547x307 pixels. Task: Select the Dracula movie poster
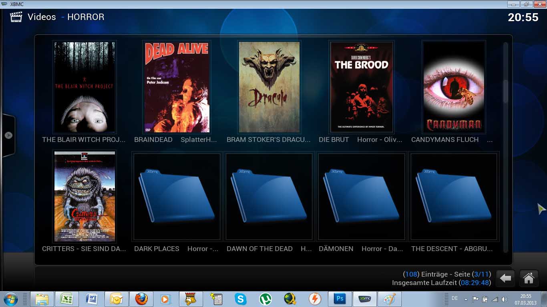[x=269, y=87]
